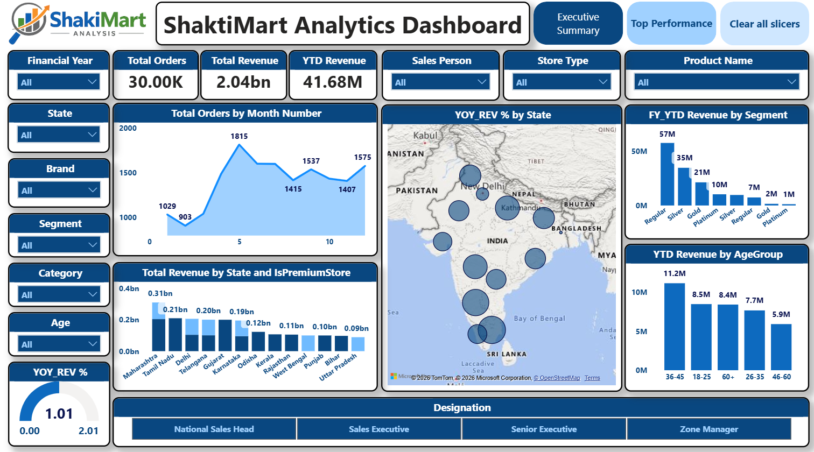The height and width of the screenshot is (452, 814).
Task: Select the 36-45 age group bar
Action: 675,326
